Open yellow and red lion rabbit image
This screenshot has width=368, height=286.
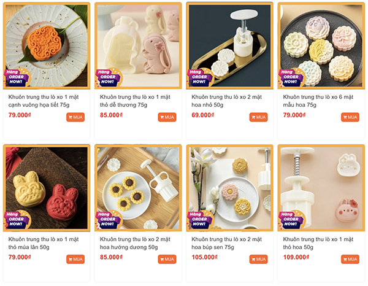47,188
